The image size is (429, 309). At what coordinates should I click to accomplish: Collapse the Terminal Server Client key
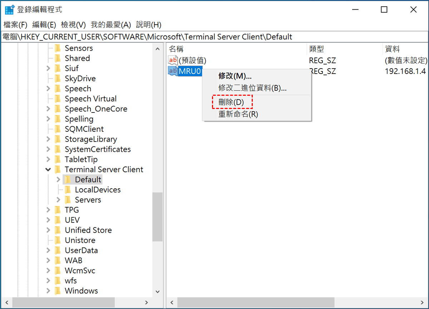coord(48,170)
